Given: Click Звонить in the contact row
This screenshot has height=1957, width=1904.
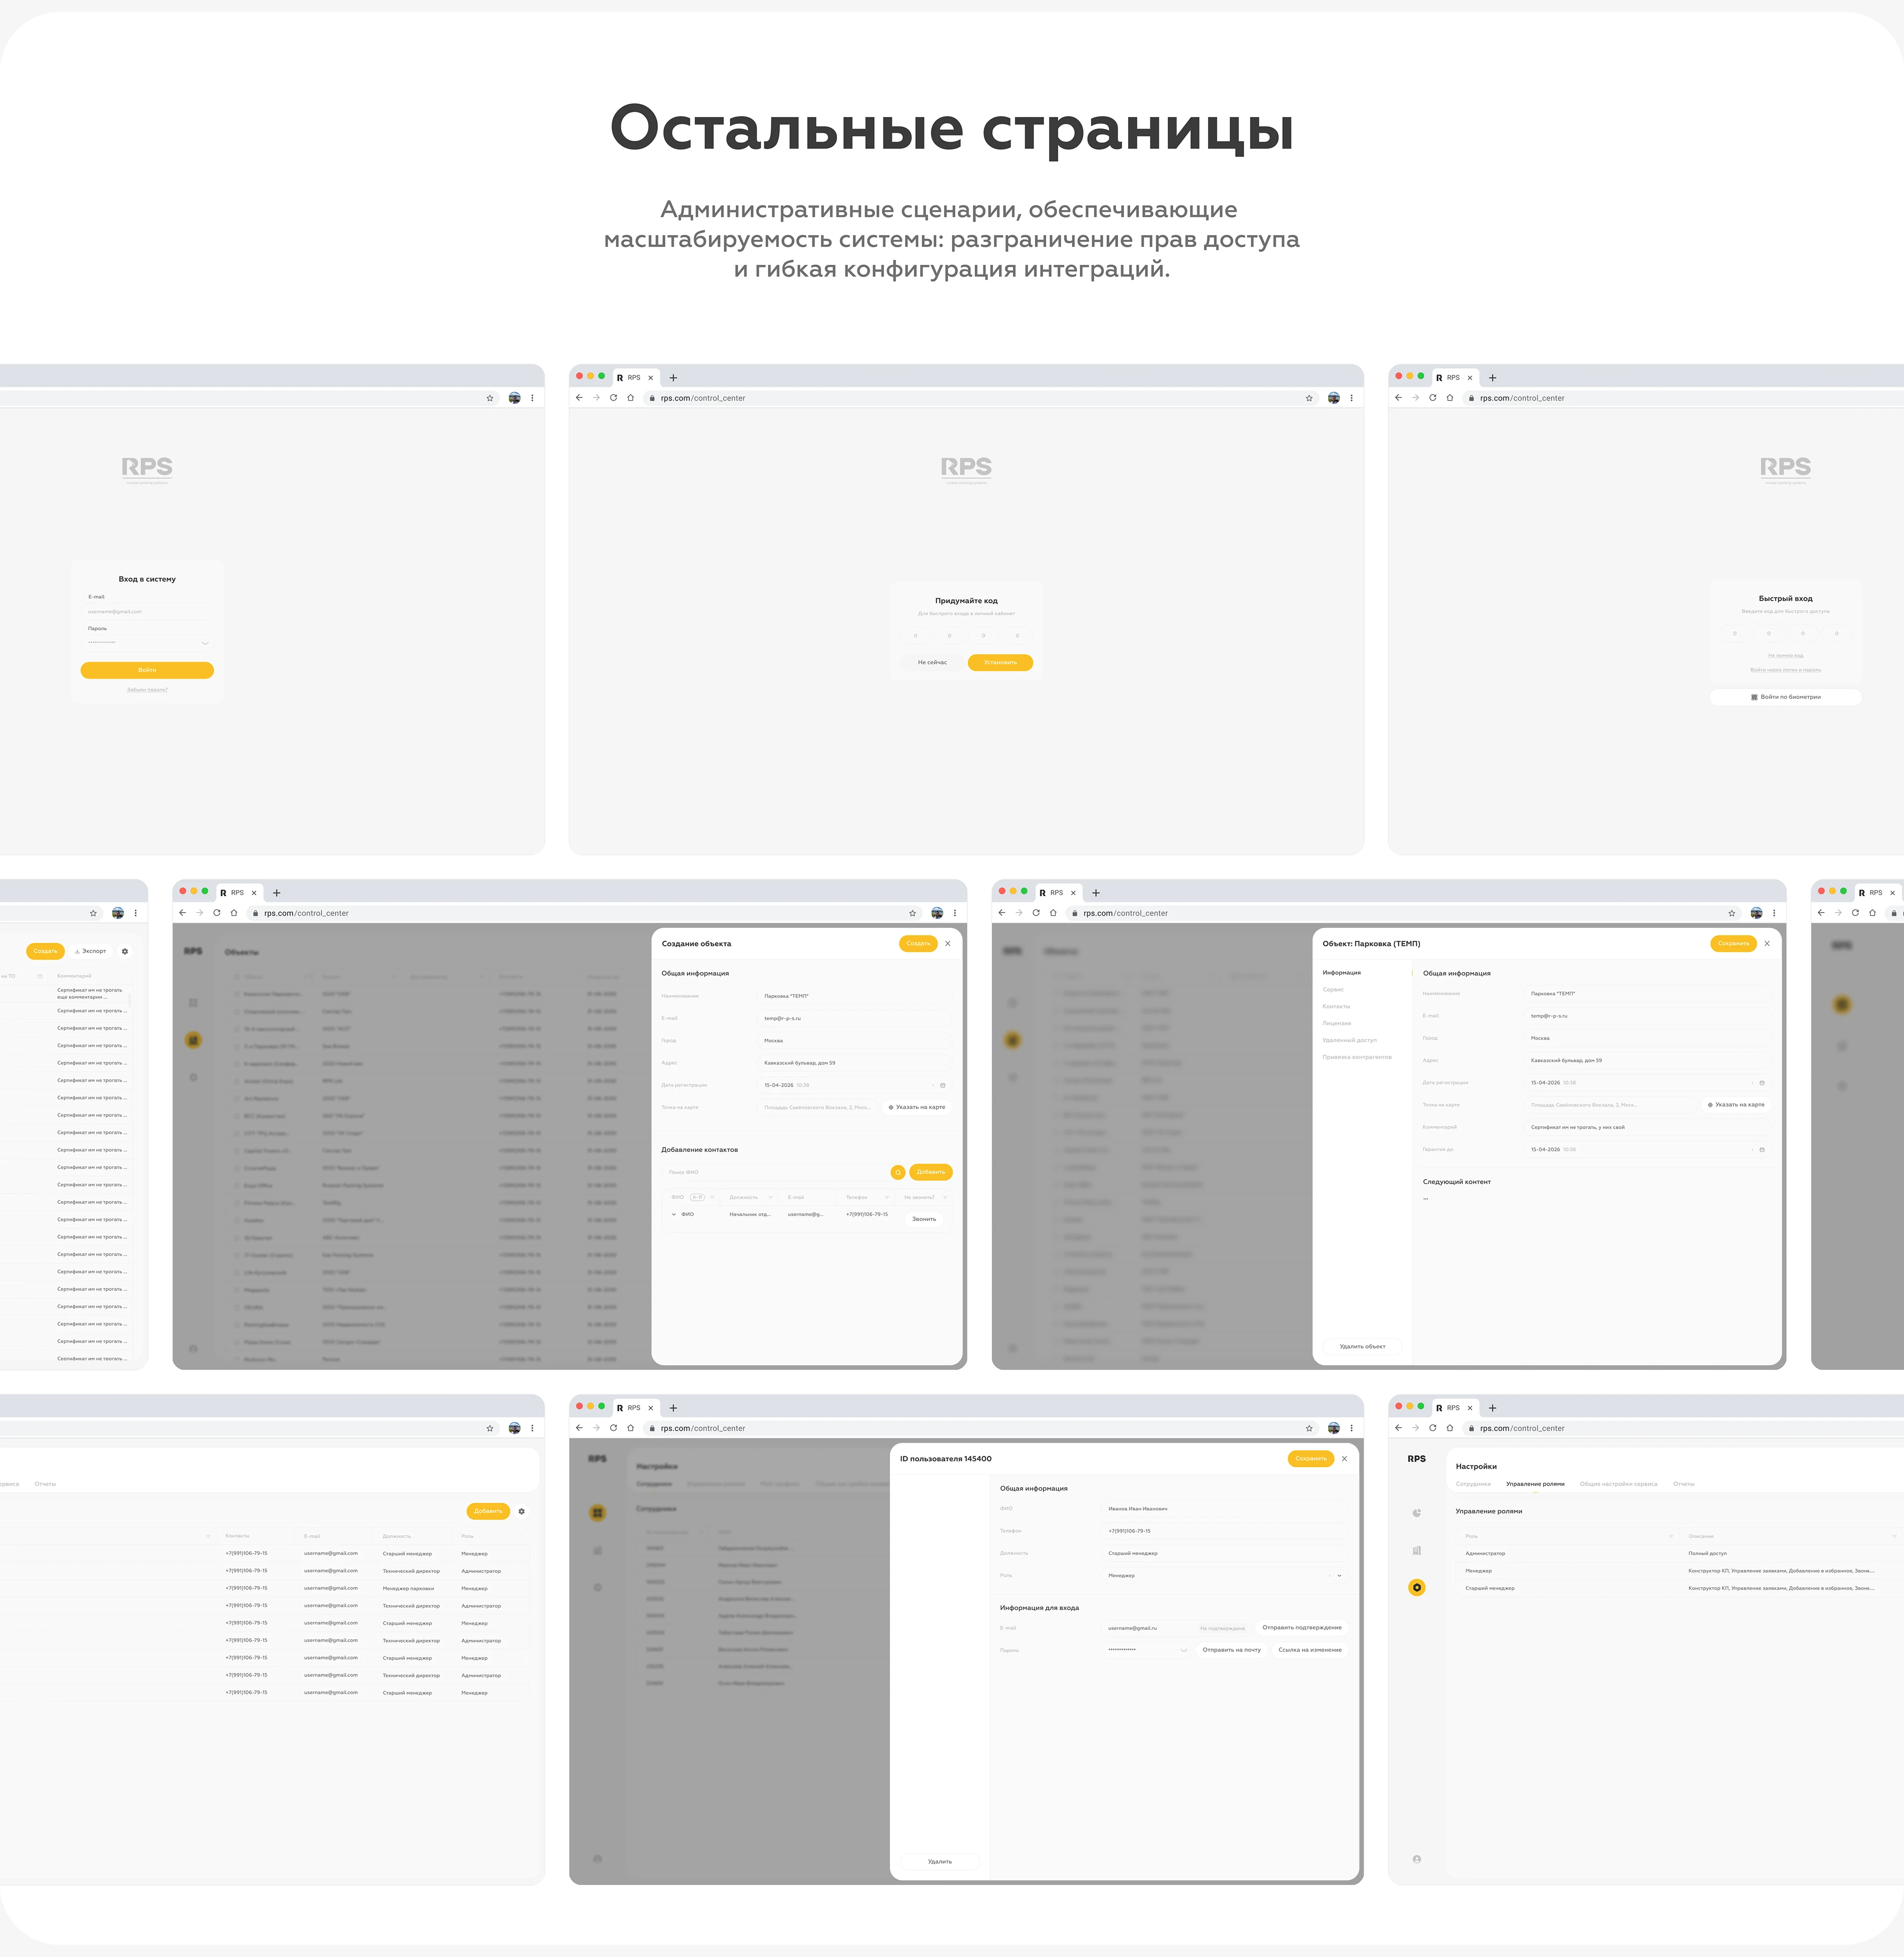Looking at the screenshot, I should [924, 1219].
